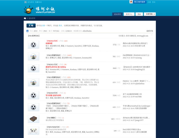Click the speech bubble breadcrumb icon
179x138 pixels.
click(25, 18)
